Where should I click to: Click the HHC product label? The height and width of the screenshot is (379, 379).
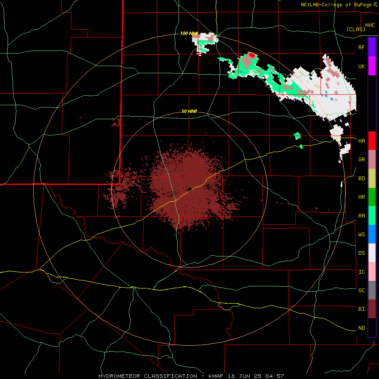(x=370, y=25)
